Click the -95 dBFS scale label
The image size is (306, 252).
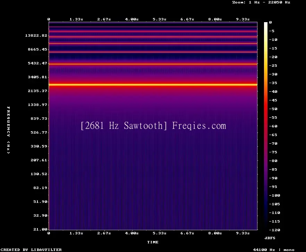(273, 187)
